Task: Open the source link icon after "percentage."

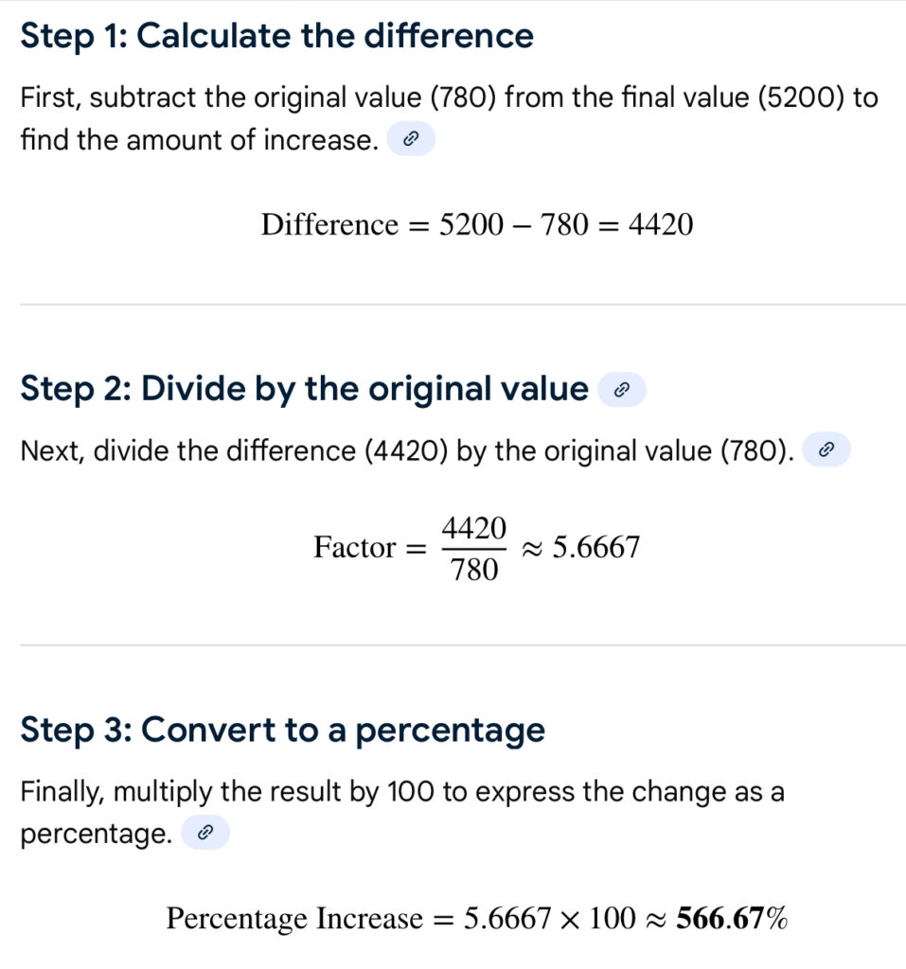Action: click(x=204, y=835)
